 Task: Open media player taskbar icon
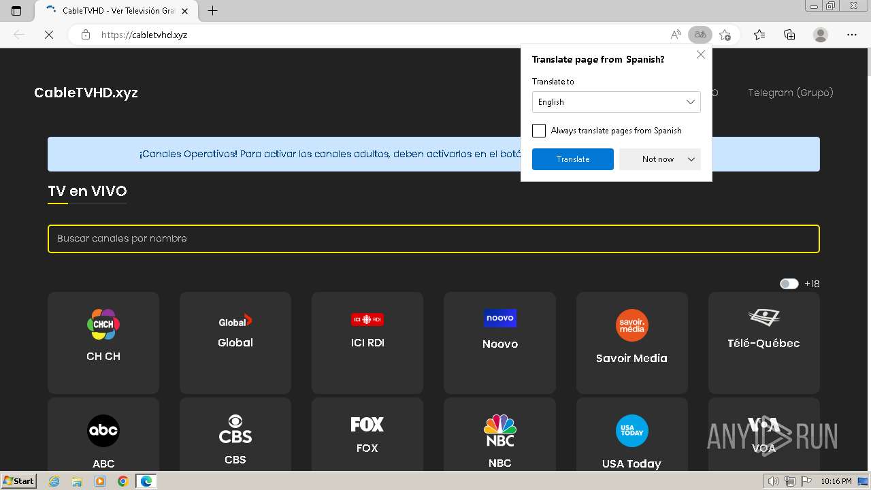(x=100, y=481)
